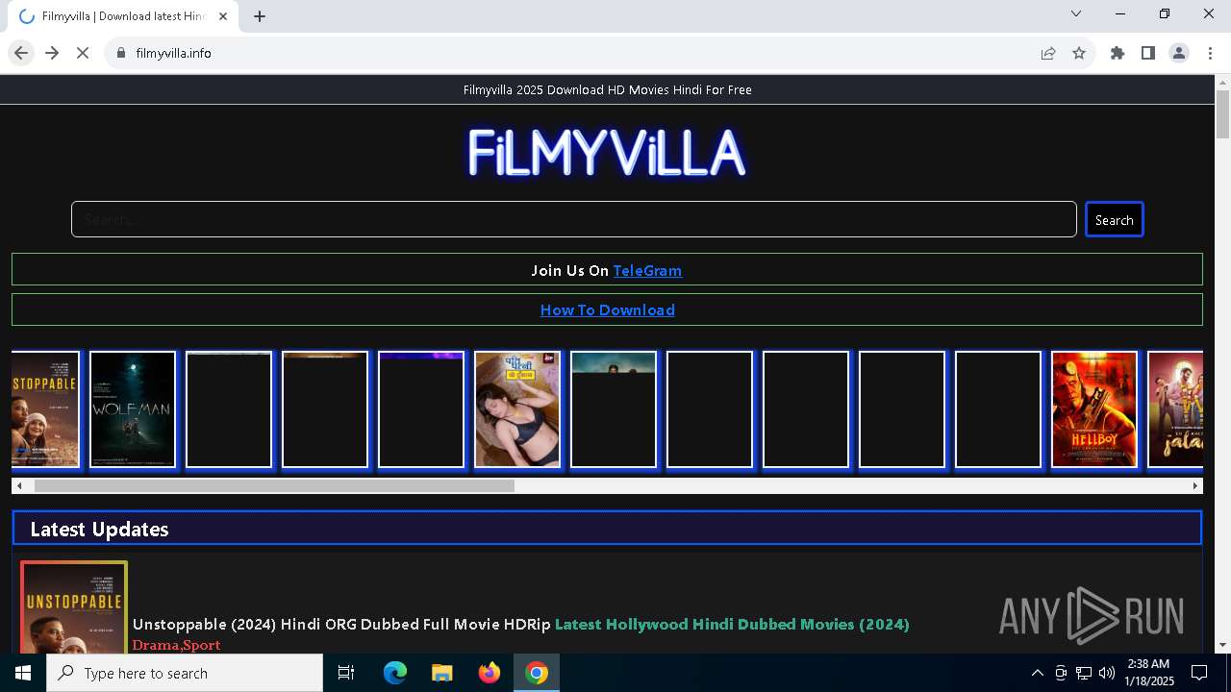Click the Drama,Sport genre text
This screenshot has width=1231, height=692.
click(176, 645)
